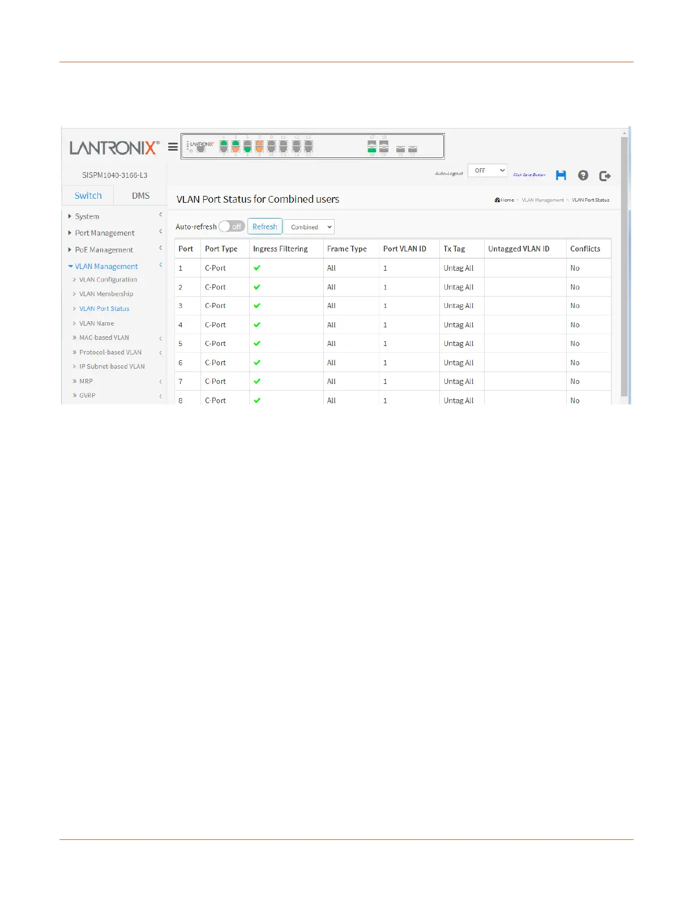Image resolution: width=693 pixels, height=897 pixels.
Task: Click the logout arrow icon
Action: tap(605, 176)
